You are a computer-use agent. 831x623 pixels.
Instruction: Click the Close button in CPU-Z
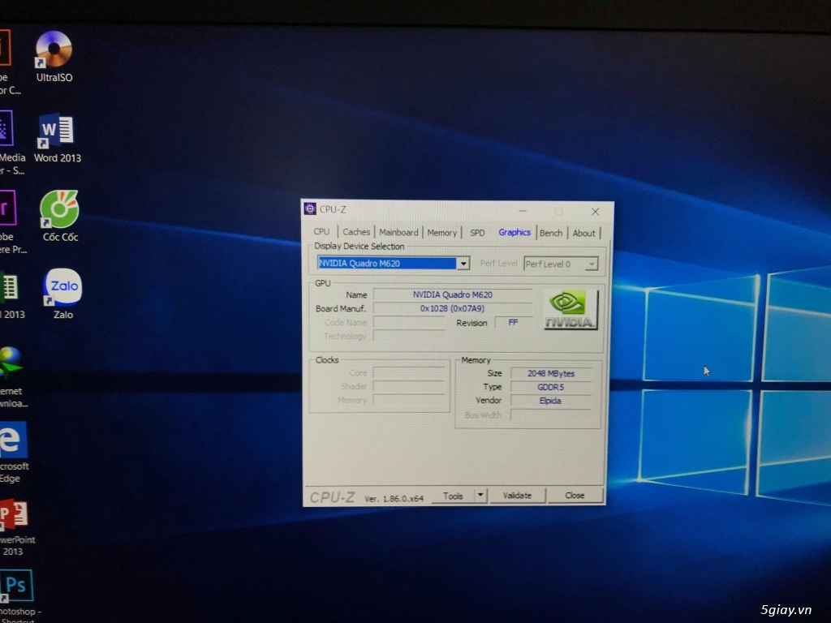pos(575,496)
